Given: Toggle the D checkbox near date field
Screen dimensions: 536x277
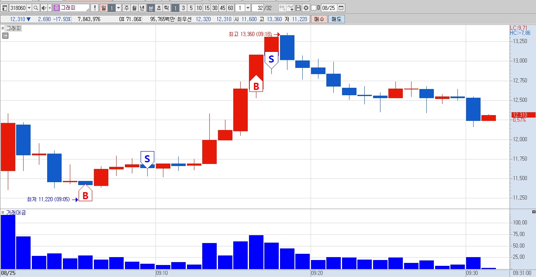Looking at the screenshot, I should coord(314,8).
